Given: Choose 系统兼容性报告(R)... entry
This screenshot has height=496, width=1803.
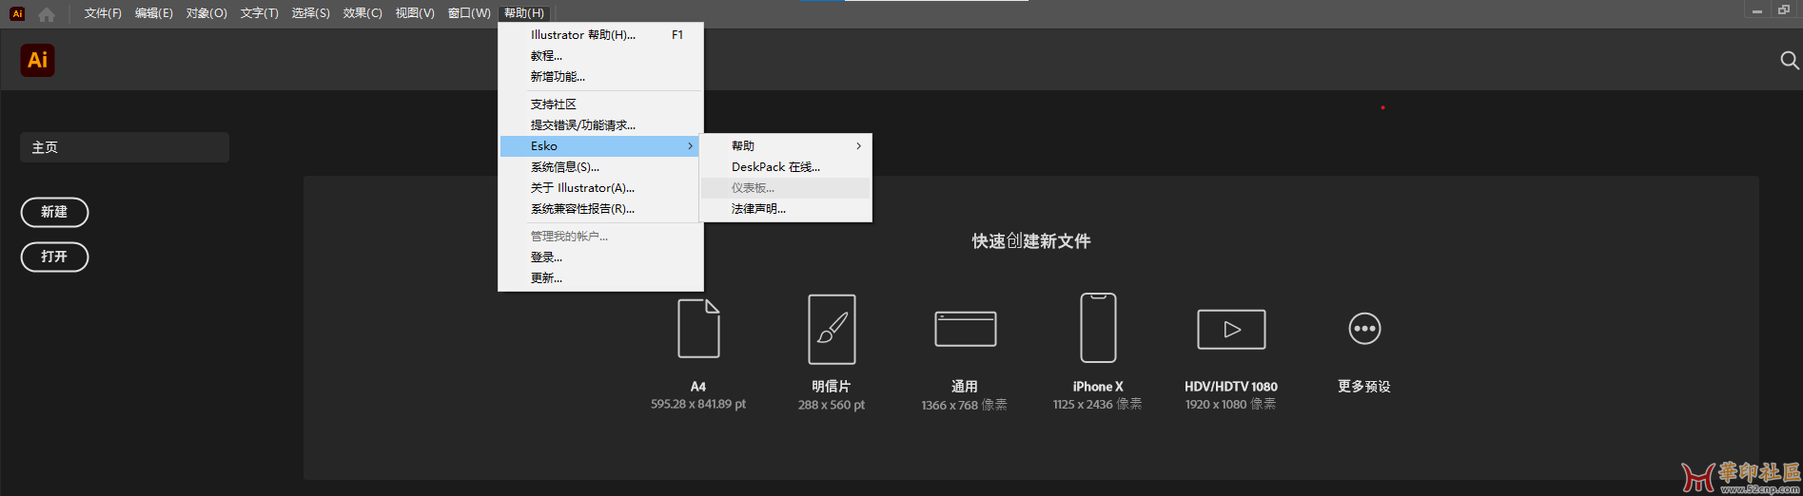Looking at the screenshot, I should pyautogui.click(x=600, y=209).
